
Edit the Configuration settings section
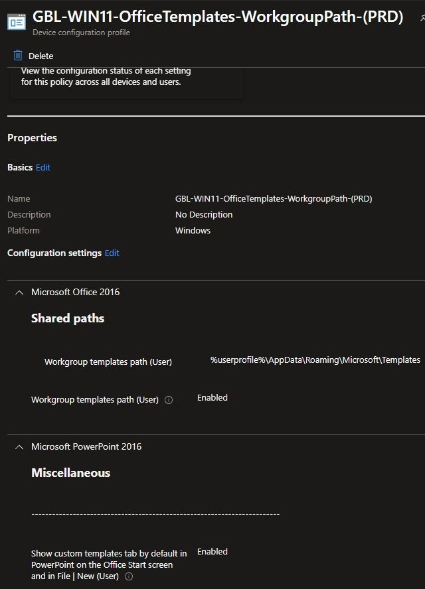pyautogui.click(x=112, y=253)
